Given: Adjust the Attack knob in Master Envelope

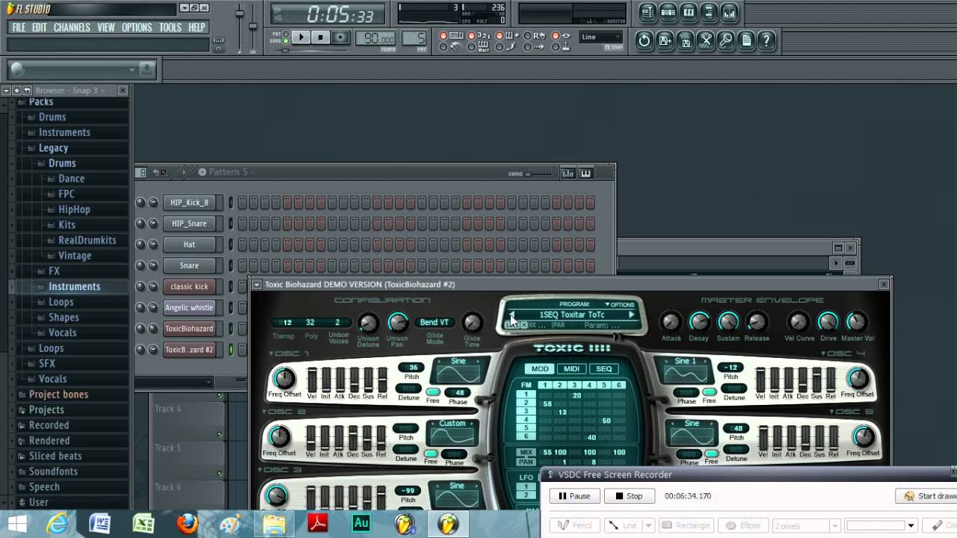Looking at the screenshot, I should [671, 322].
